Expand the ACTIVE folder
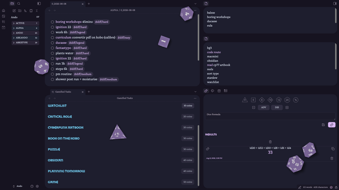Image resolution: width=339 pixels, height=190 pixels. pyautogui.click(x=25, y=23)
